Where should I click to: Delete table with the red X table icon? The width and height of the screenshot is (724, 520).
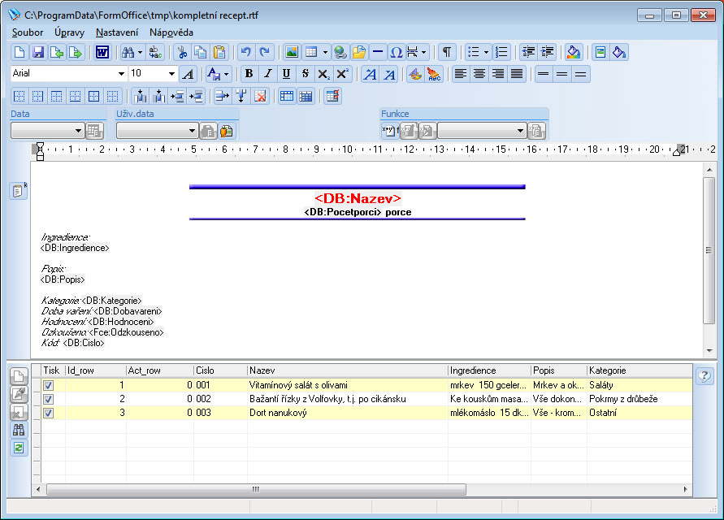point(260,96)
